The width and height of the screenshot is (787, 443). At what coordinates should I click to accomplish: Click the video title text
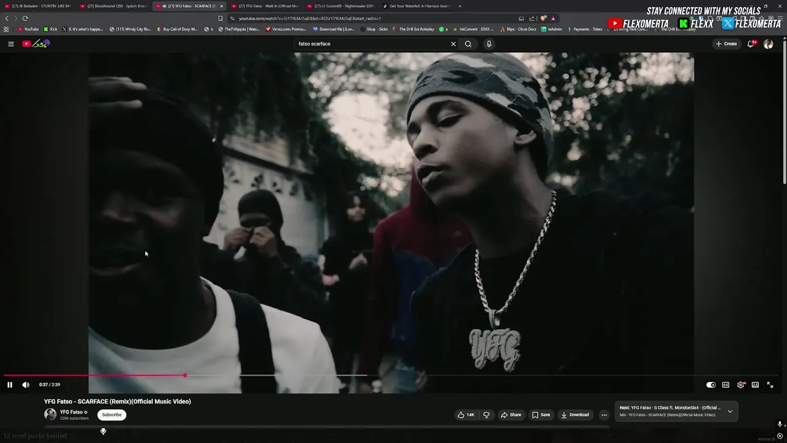[x=117, y=401]
